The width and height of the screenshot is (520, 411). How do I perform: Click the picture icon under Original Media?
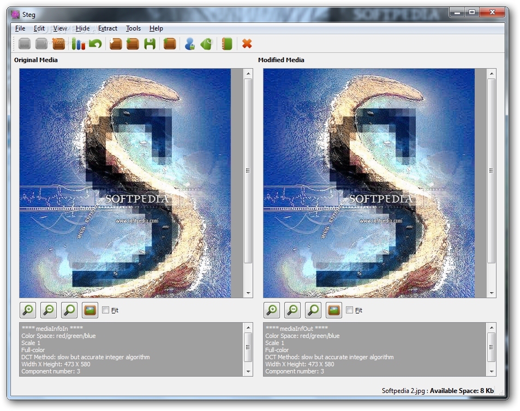click(90, 310)
